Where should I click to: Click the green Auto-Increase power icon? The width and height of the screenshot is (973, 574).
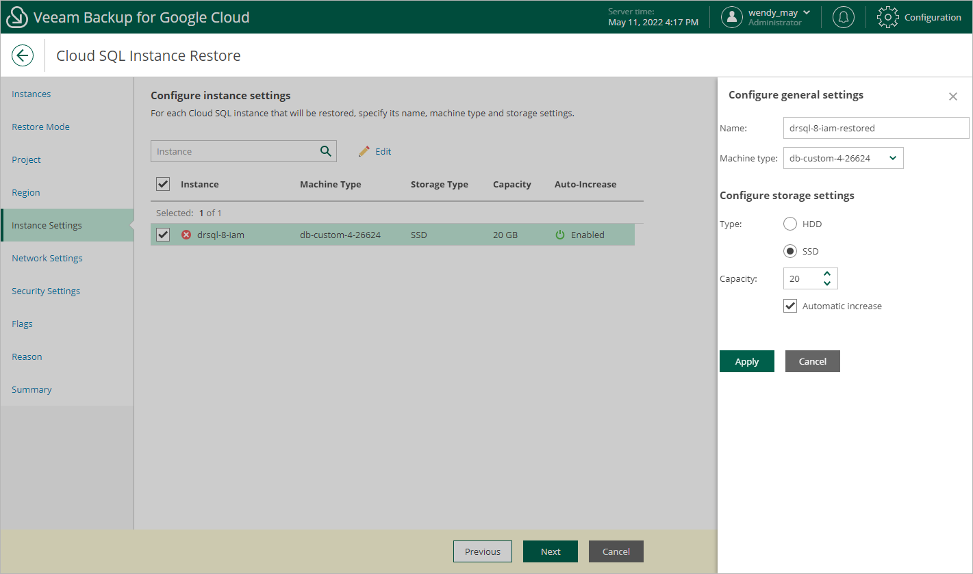560,235
